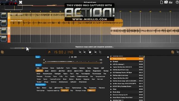Viewport: 179px width, 101px height.
Task: Open the settings gear icon in the transport bar
Action: tap(178, 52)
